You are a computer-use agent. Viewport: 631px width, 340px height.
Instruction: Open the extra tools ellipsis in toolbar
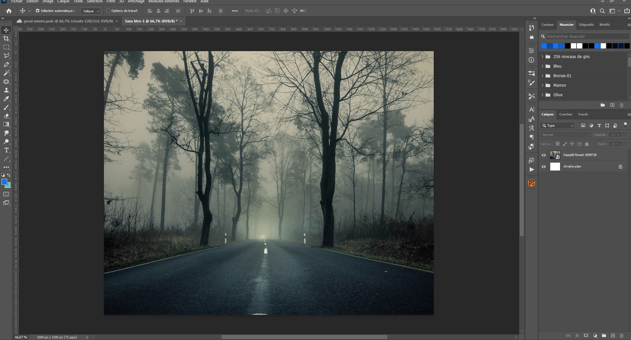tap(6, 167)
